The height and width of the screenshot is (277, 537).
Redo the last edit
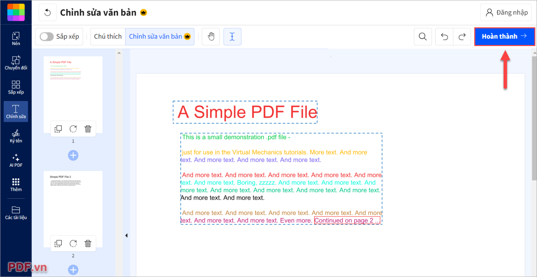[462, 36]
